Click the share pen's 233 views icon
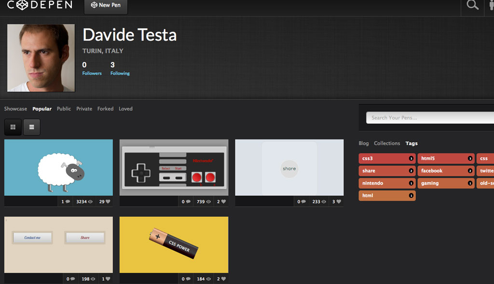The image size is (494, 284). [324, 202]
